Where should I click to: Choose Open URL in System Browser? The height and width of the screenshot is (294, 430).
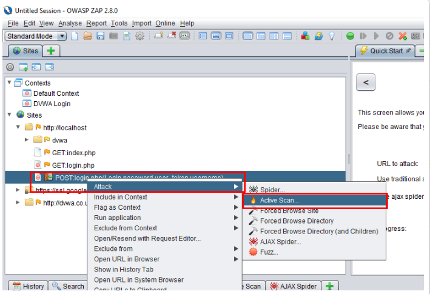164,280
